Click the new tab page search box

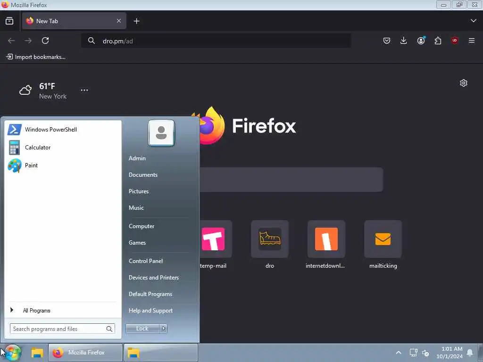pos(291,180)
